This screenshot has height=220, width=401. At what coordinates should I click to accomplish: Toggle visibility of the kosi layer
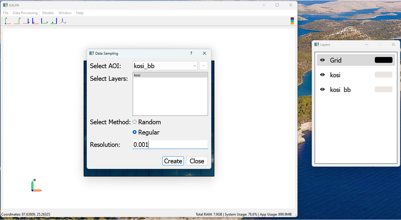322,75
